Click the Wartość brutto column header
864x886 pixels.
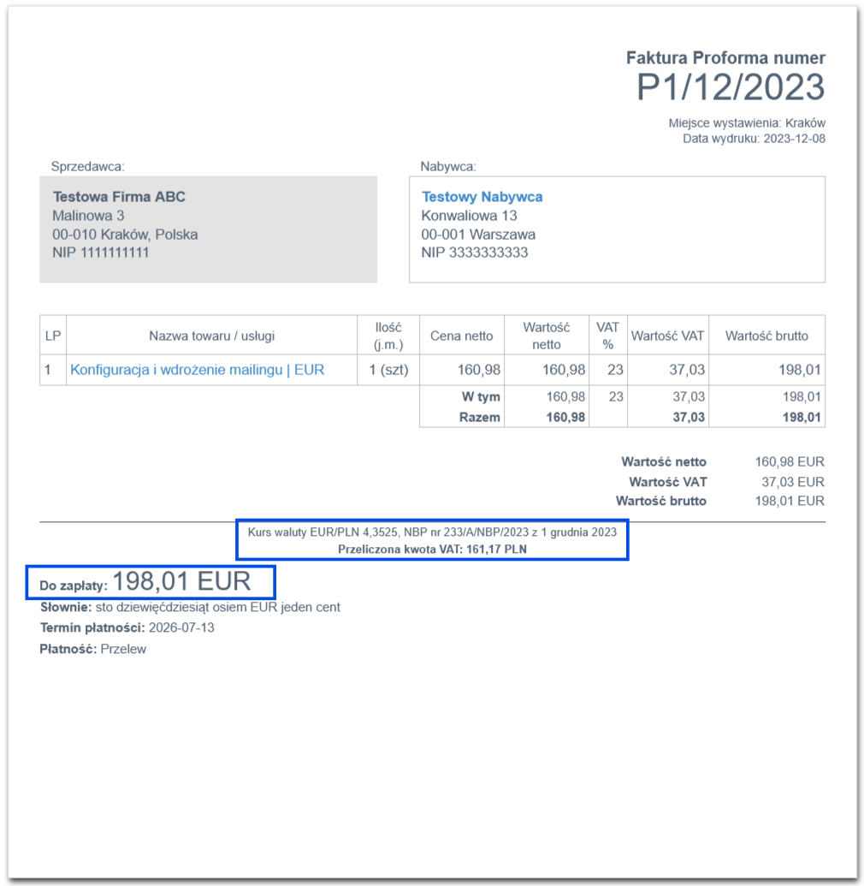(x=766, y=336)
